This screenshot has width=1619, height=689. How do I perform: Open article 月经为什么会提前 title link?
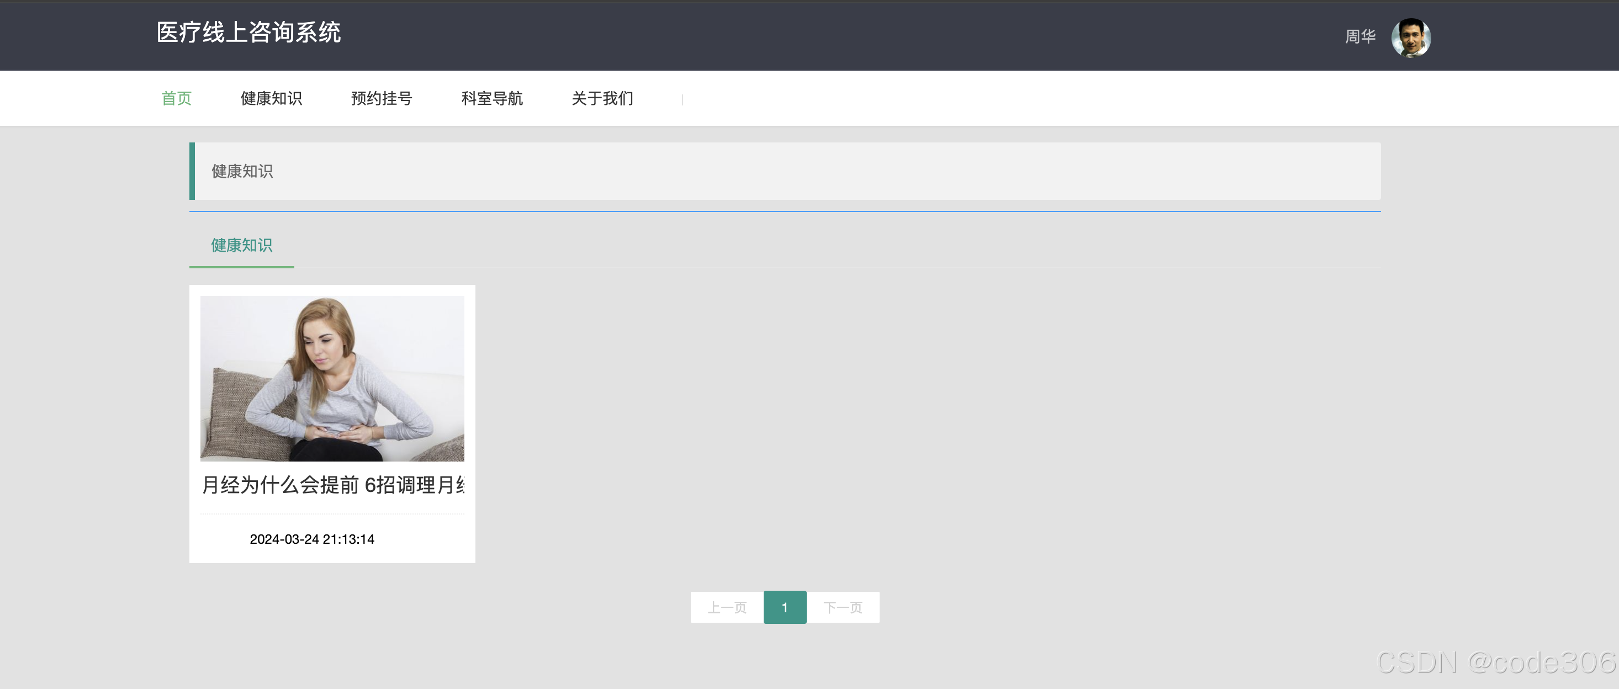click(332, 485)
